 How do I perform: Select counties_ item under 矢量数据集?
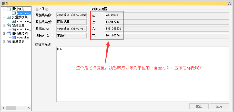(x=24, y=21)
